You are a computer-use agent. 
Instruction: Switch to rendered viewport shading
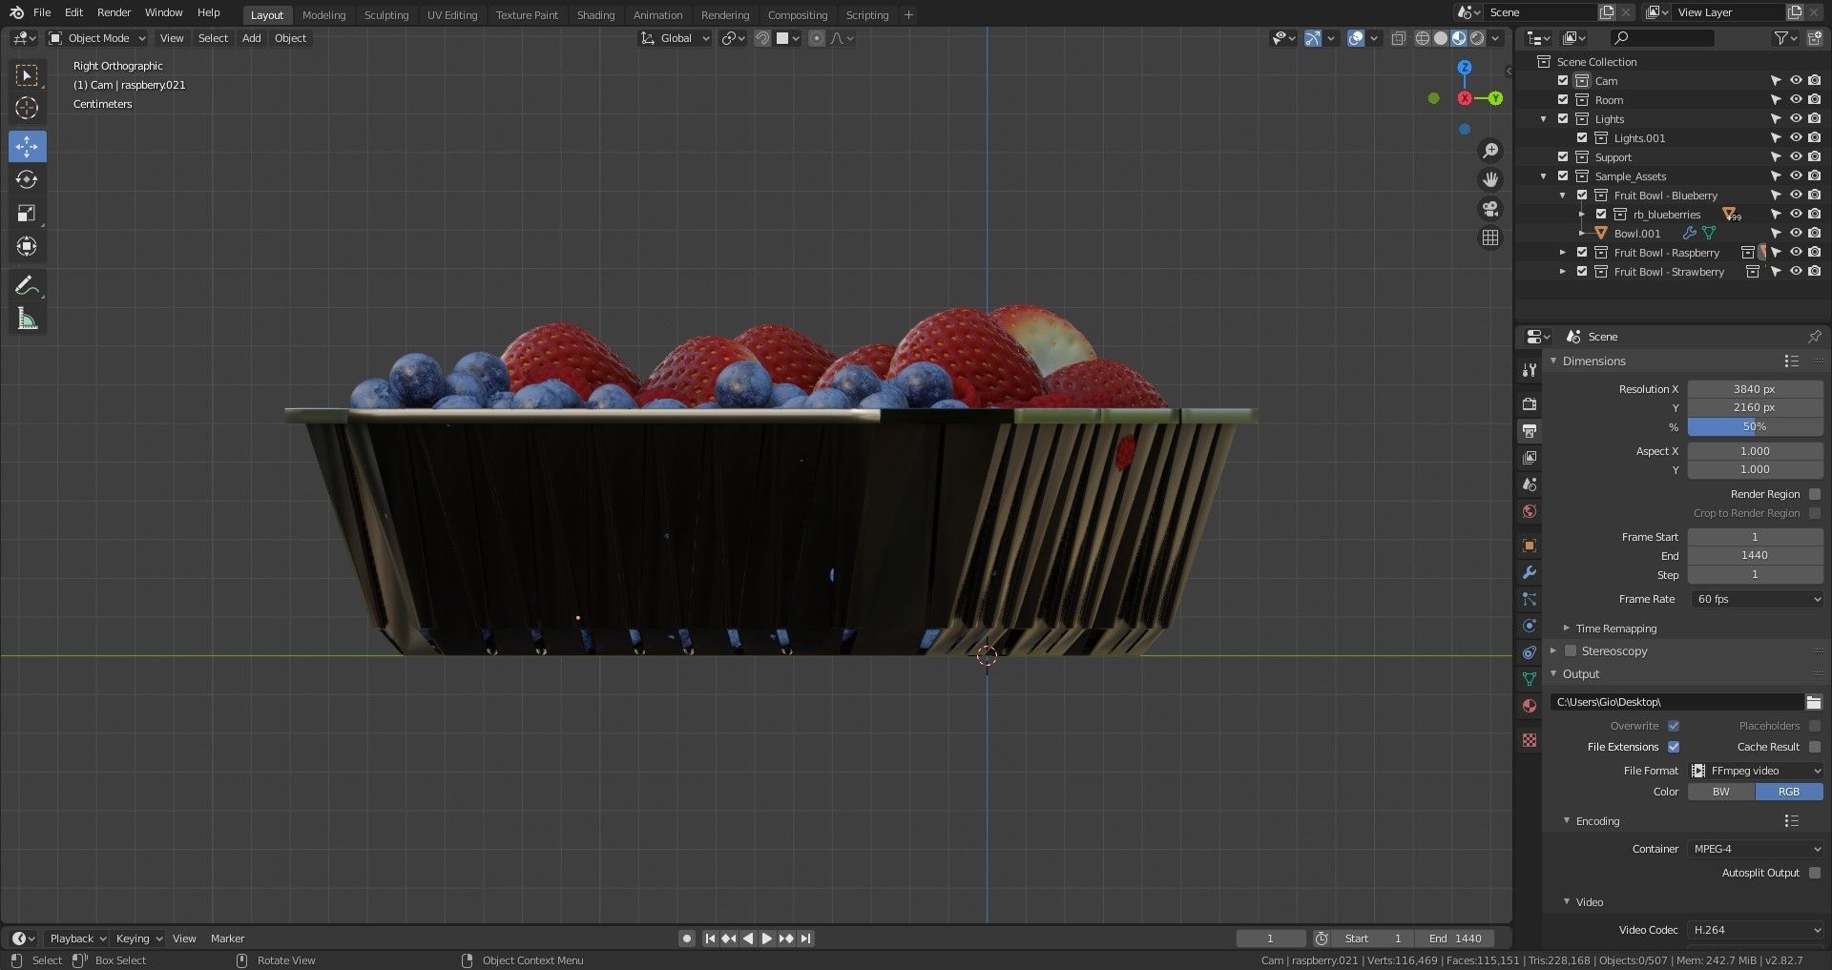(x=1477, y=38)
